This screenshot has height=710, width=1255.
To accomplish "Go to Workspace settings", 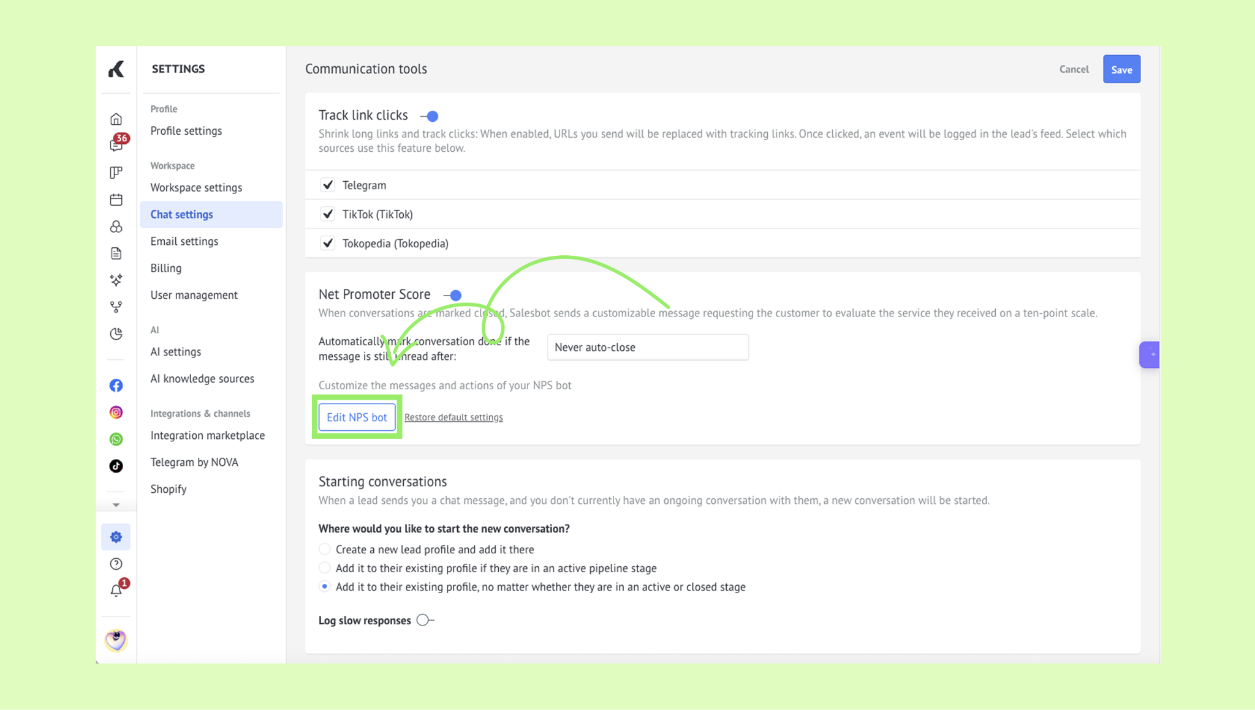I will (196, 187).
